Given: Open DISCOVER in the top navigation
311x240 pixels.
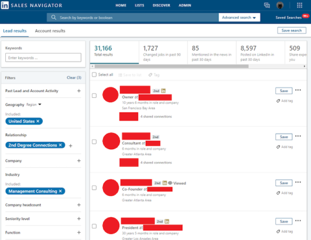Looking at the screenshot, I should 161,5.
